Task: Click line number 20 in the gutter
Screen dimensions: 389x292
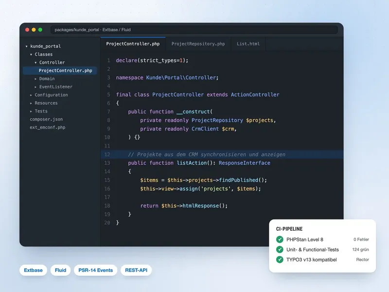Action: [107, 223]
